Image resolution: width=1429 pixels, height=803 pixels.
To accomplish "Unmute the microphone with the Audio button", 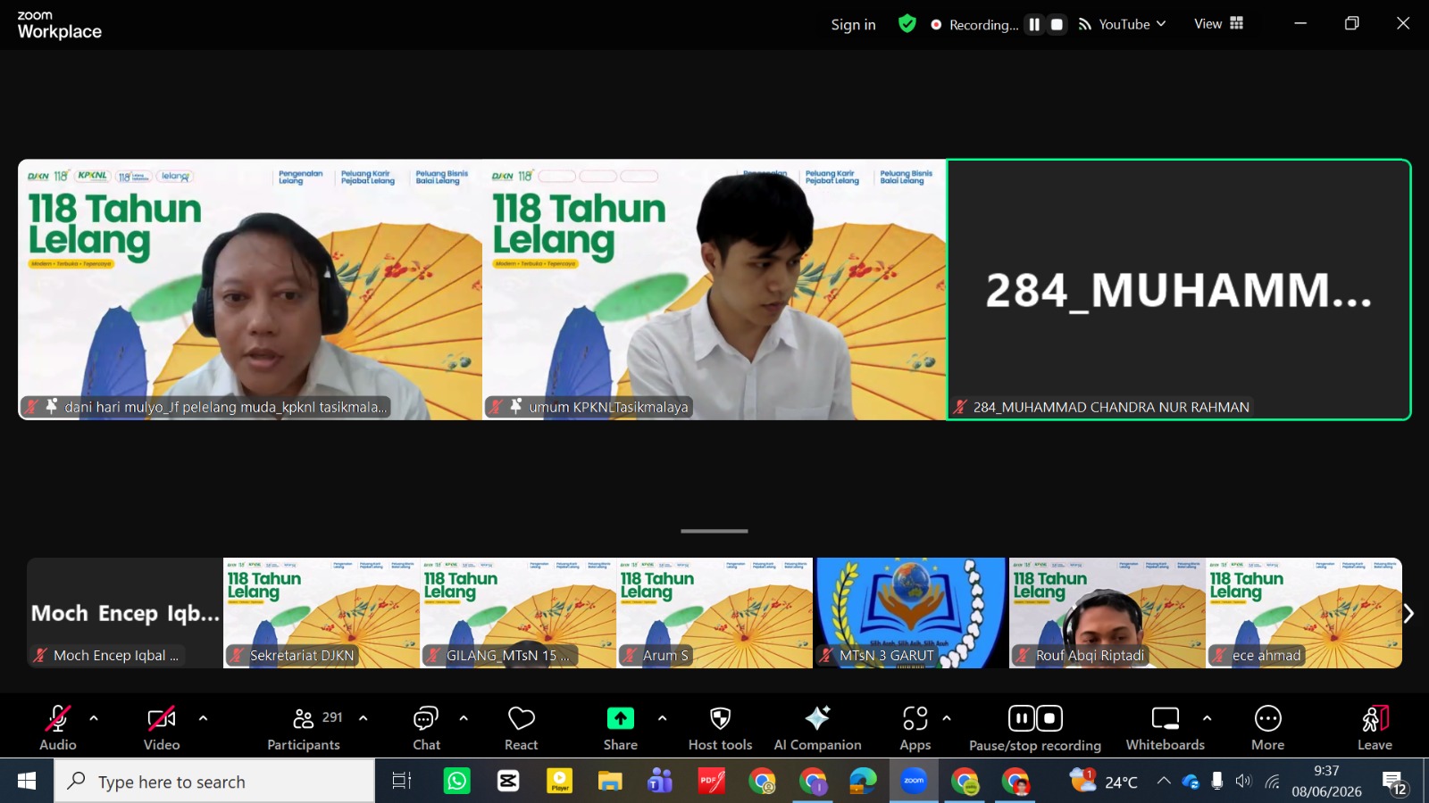I will [x=58, y=728].
